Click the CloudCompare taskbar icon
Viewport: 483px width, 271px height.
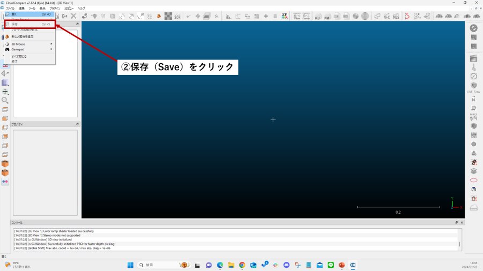tap(353, 265)
